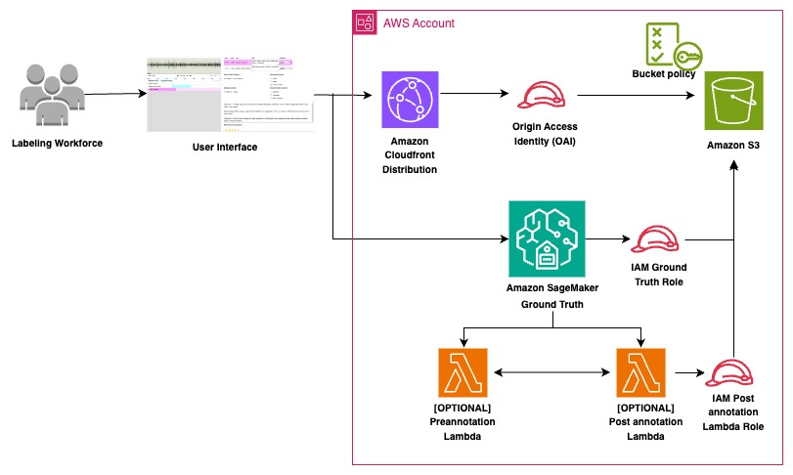Click the 'User Interface' label
The height and width of the screenshot is (475, 793).
pos(225,147)
